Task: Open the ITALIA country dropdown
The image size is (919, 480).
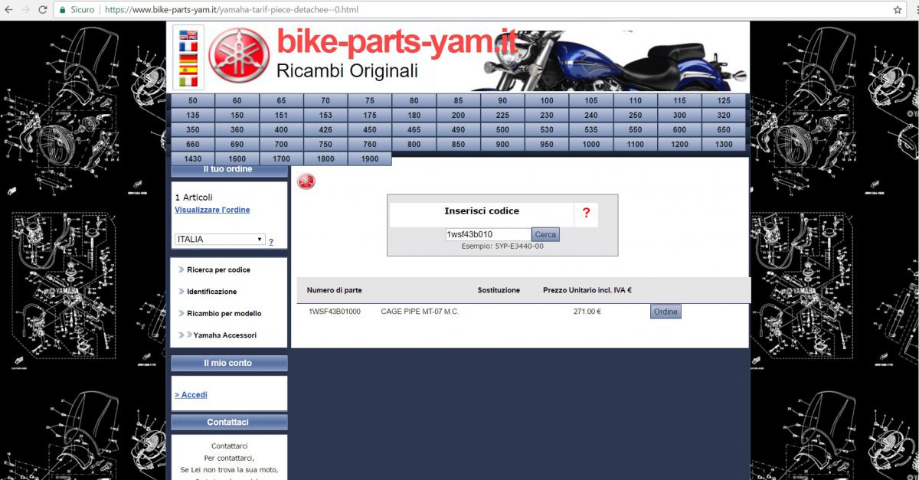Action: click(x=220, y=239)
